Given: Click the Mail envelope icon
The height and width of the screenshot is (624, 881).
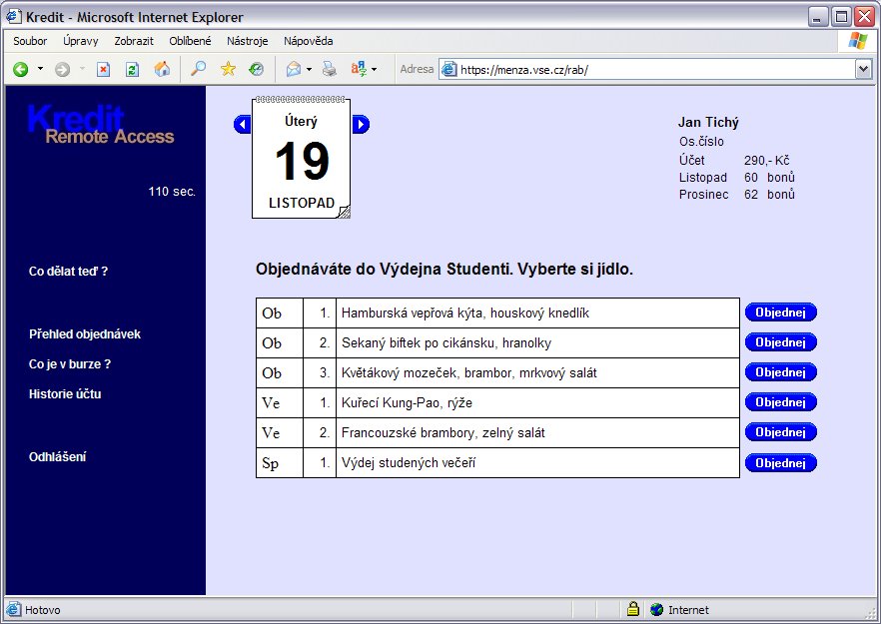Looking at the screenshot, I should (294, 69).
